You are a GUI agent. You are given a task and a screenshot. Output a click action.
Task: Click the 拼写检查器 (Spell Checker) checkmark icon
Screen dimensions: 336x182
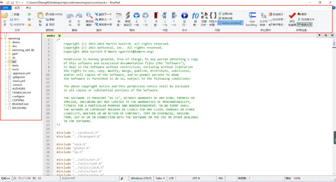292,16
